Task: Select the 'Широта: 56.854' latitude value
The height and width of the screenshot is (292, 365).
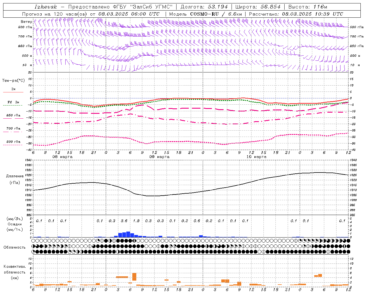Action: [x=258, y=7]
